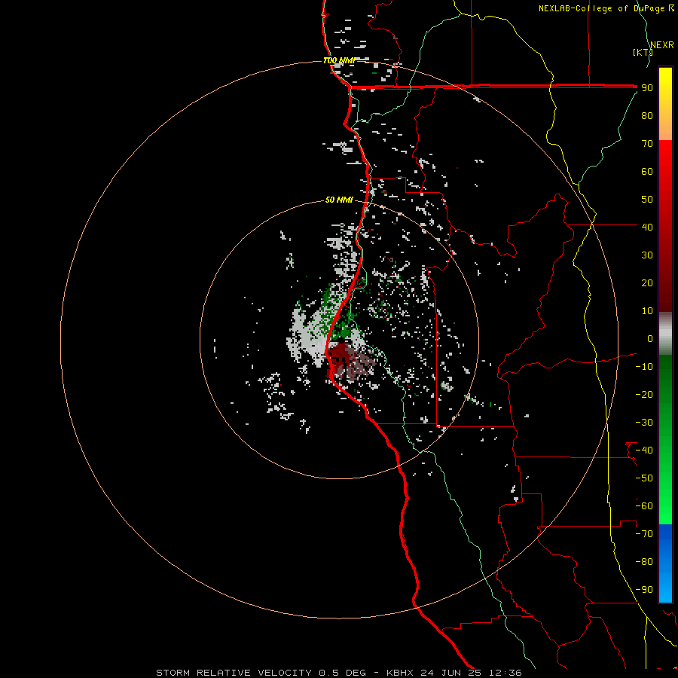Screen dimensions: 678x678
Task: Click the NEXR label above the color scale
Action: 662,45
